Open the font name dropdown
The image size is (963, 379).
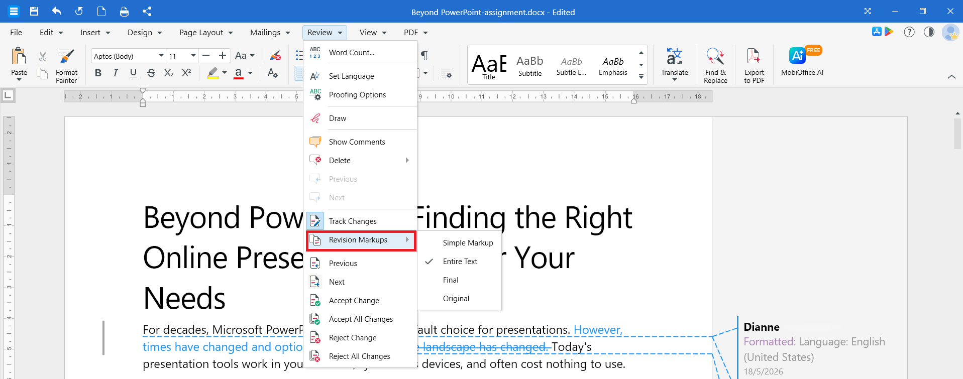(161, 56)
